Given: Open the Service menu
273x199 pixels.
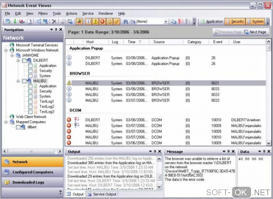Looking at the screenshot, I should click(88, 14).
